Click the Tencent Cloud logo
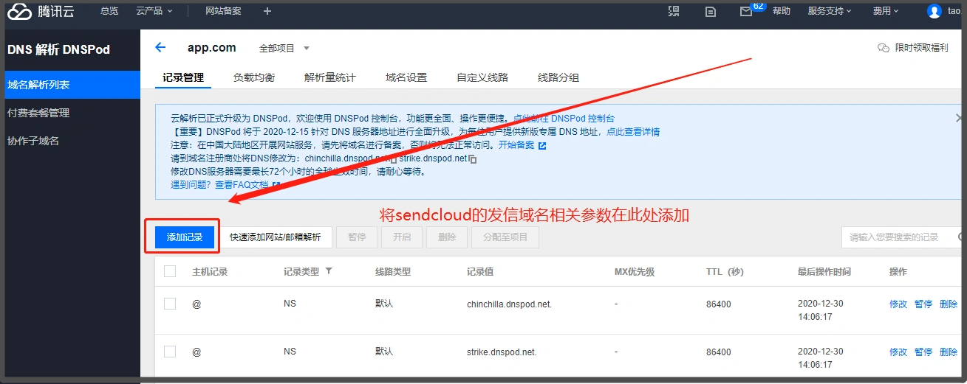Viewport: 967px width, 384px height. tap(41, 11)
